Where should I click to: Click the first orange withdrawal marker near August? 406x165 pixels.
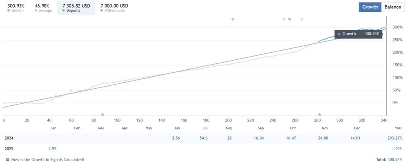(233, 19)
